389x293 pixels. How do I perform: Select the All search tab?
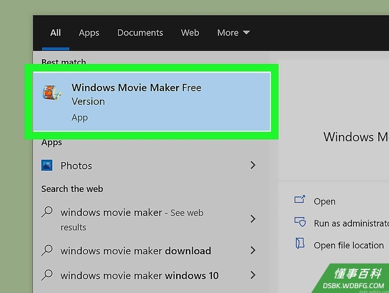pyautogui.click(x=56, y=33)
